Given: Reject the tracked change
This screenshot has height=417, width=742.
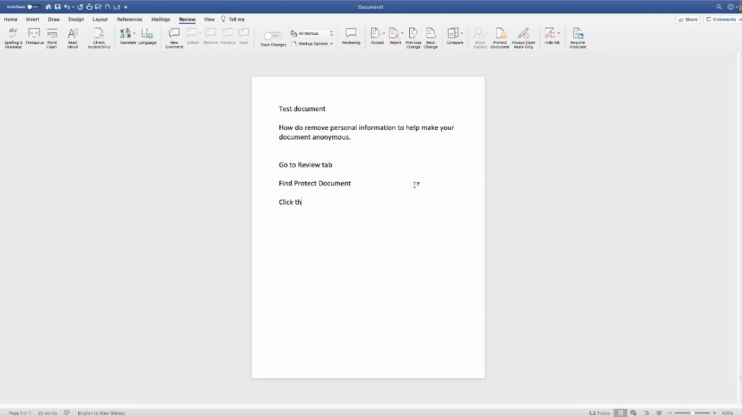Looking at the screenshot, I should coord(394,36).
